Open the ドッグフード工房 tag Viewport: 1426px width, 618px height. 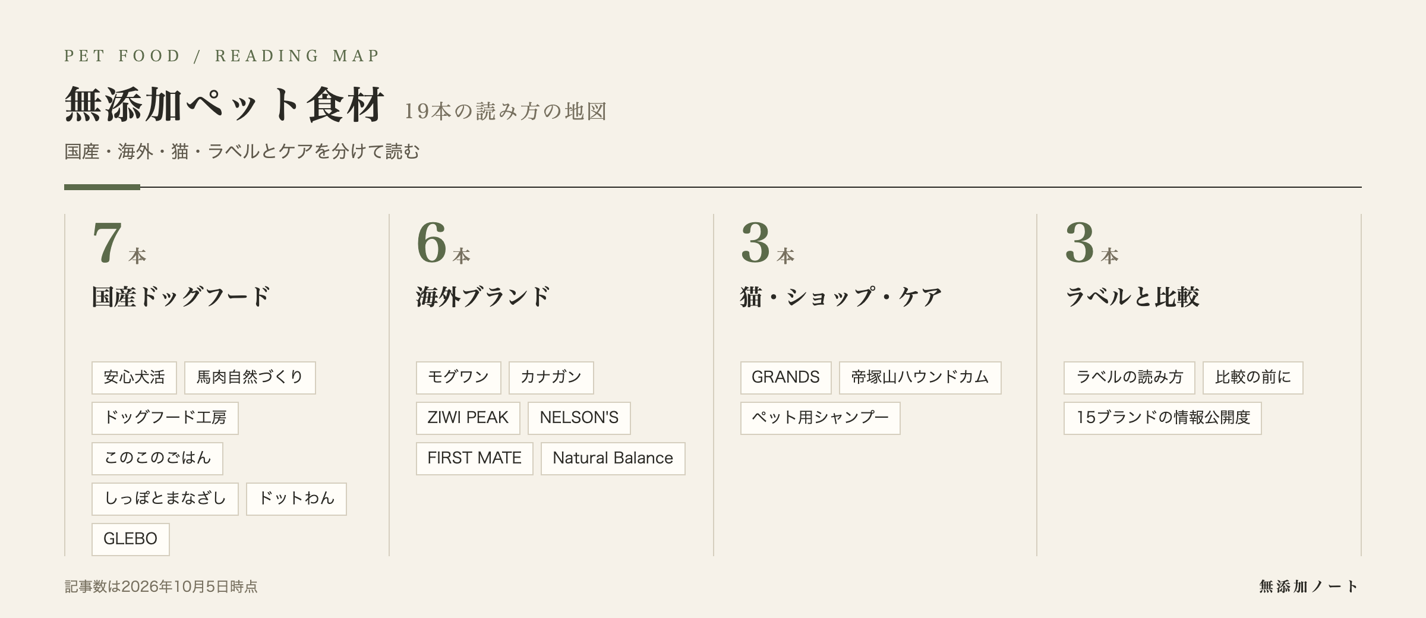165,418
